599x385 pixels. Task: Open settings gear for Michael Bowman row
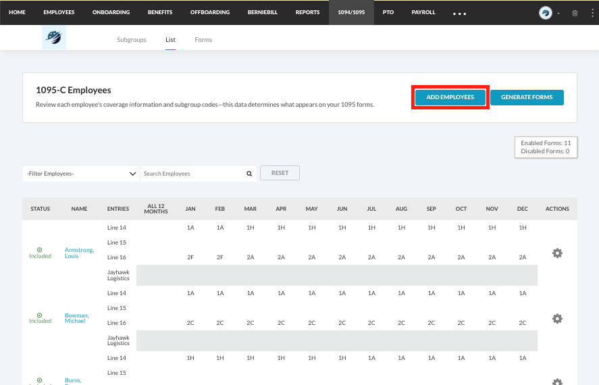pyautogui.click(x=557, y=318)
